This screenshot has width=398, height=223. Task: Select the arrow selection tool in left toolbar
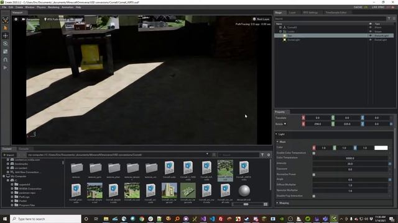[x=6, y=28]
